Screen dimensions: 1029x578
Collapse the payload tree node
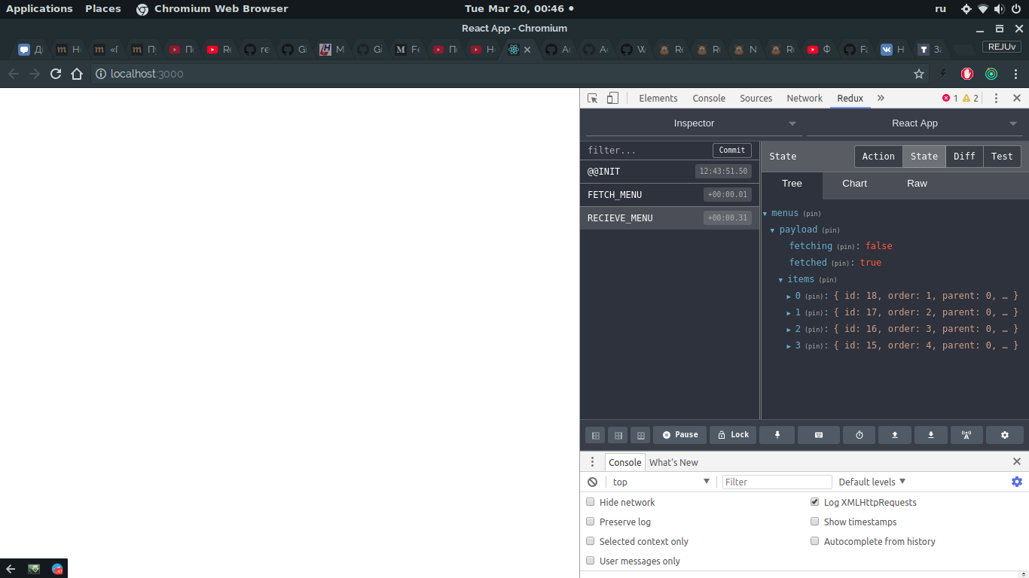[773, 230]
